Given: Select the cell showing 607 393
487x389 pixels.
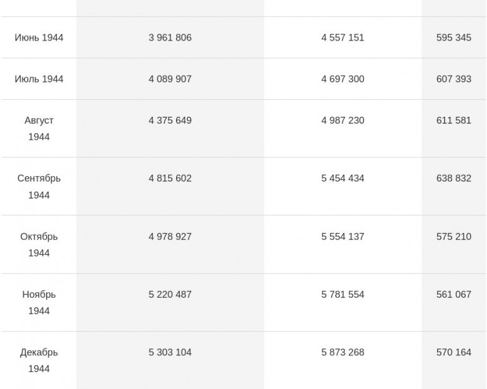Looking at the screenshot, I should 454,79.
